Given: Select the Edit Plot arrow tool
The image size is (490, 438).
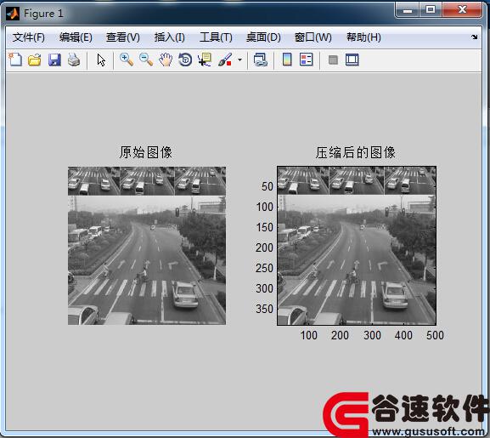Looking at the screenshot, I should [x=101, y=60].
